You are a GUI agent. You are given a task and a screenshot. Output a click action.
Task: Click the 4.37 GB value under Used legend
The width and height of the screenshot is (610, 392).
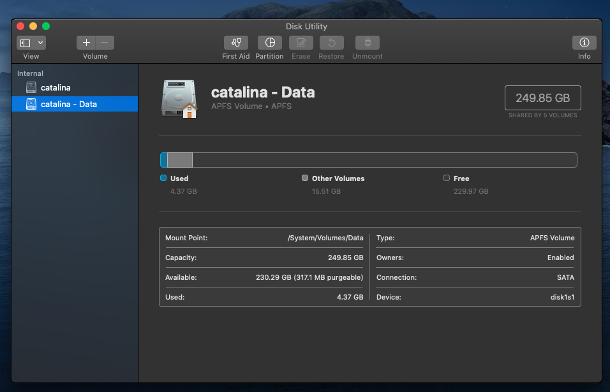(x=184, y=191)
